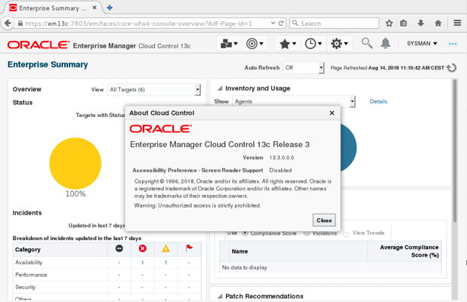Go back with browser back arrow
Screen dimensions: 467x302
coord(8,23)
